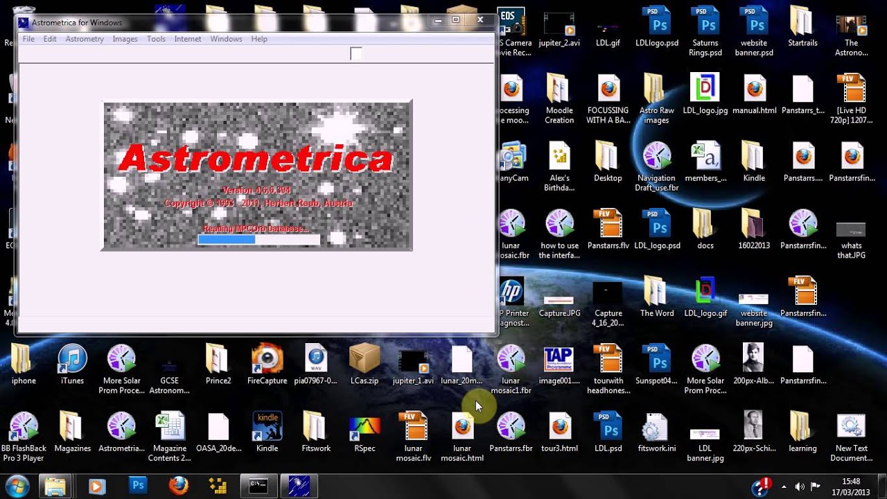This screenshot has width=887, height=499.
Task: Open LCas.zip archive
Action: (x=365, y=365)
